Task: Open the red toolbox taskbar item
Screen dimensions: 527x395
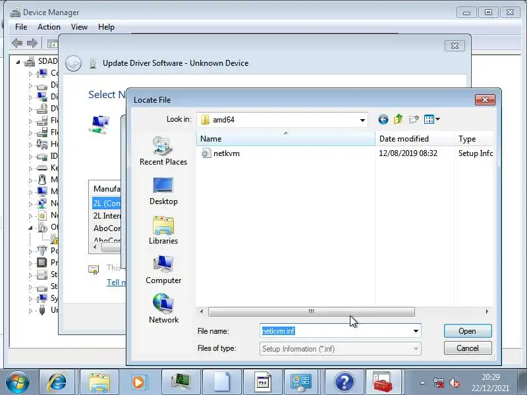Action: click(x=383, y=382)
